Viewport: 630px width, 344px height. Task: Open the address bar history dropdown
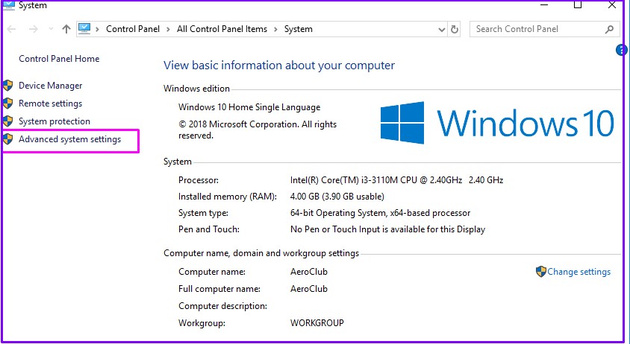(442, 29)
